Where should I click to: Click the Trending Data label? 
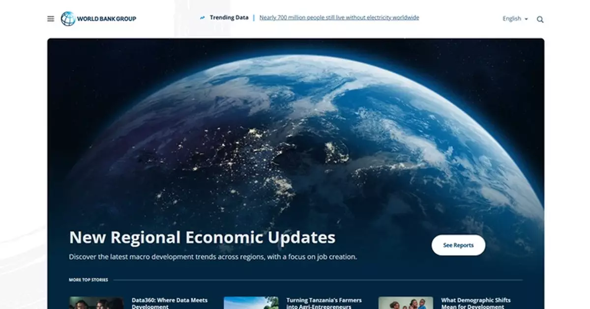[229, 18]
